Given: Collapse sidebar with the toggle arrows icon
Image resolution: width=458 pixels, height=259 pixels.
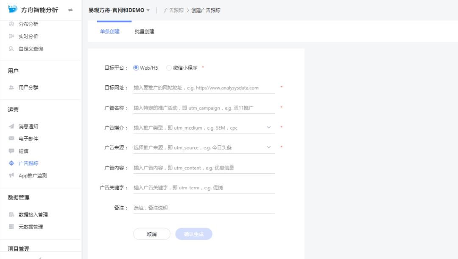Looking at the screenshot, I should [70, 10].
